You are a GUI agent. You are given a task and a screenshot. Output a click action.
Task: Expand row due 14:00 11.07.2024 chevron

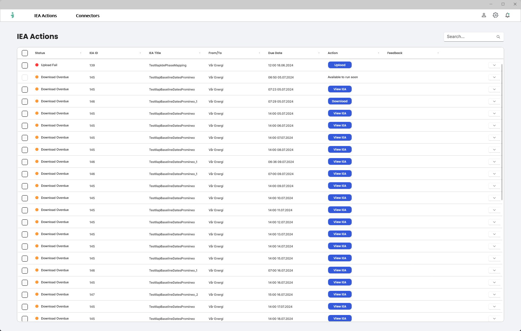494,210
